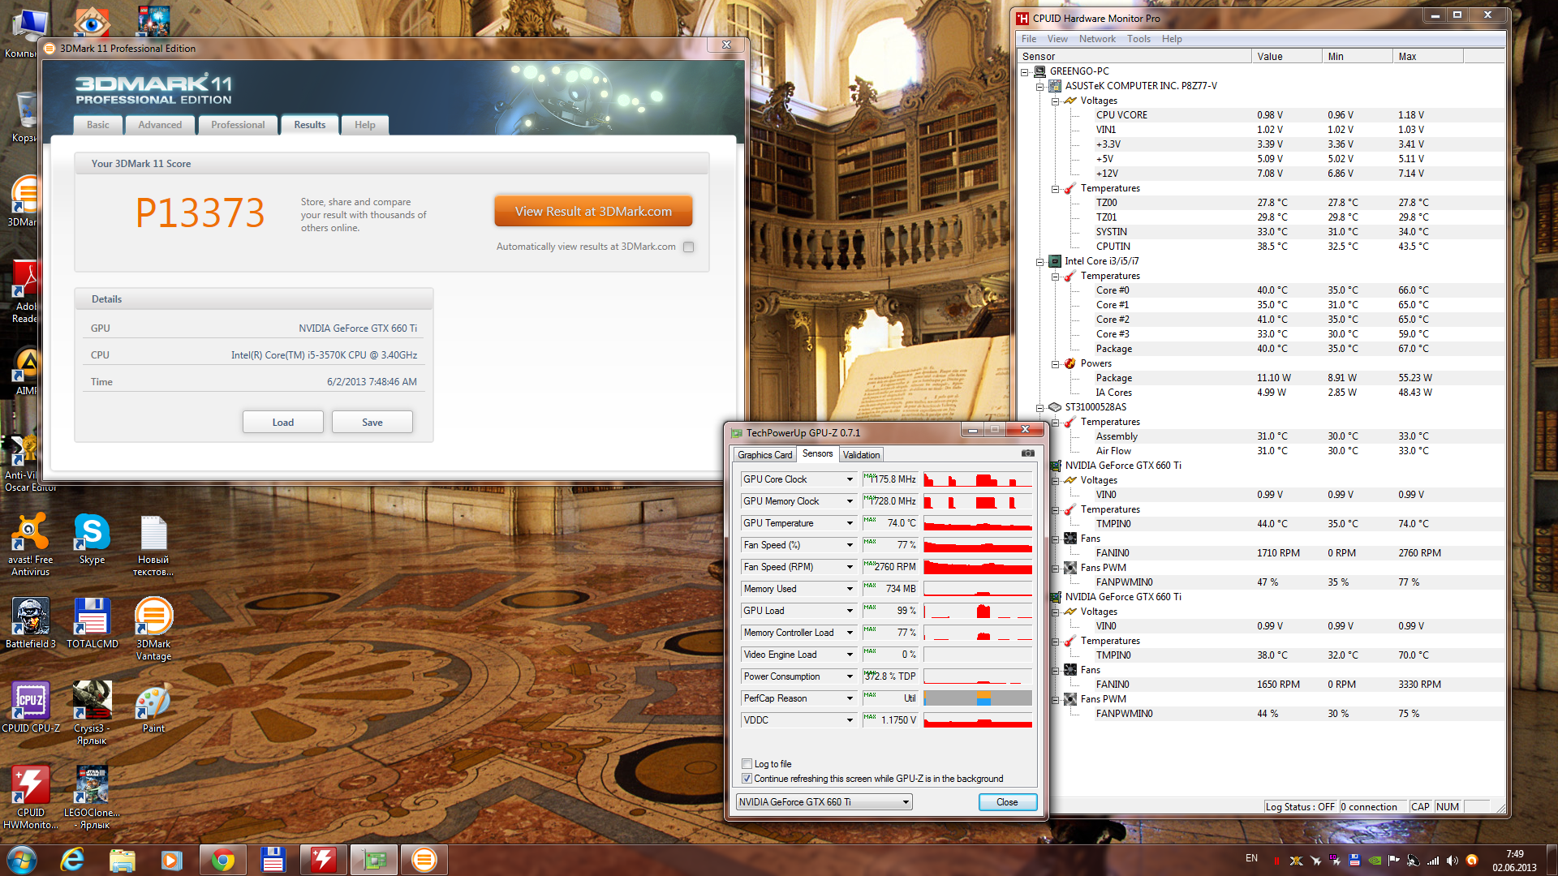Open the GPU Memory Clock sensor dropdown
This screenshot has height=876, width=1558.
tap(850, 501)
